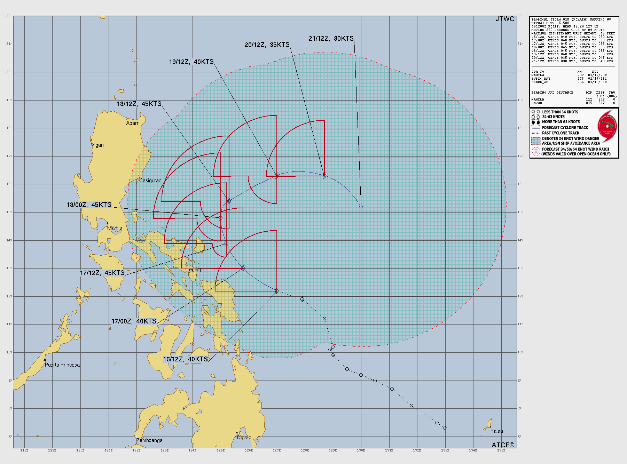Click the forecast wind radii legend icon

[x=536, y=152]
